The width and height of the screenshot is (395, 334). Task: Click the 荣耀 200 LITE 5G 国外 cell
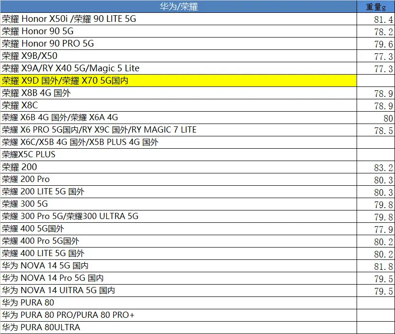pos(179,191)
